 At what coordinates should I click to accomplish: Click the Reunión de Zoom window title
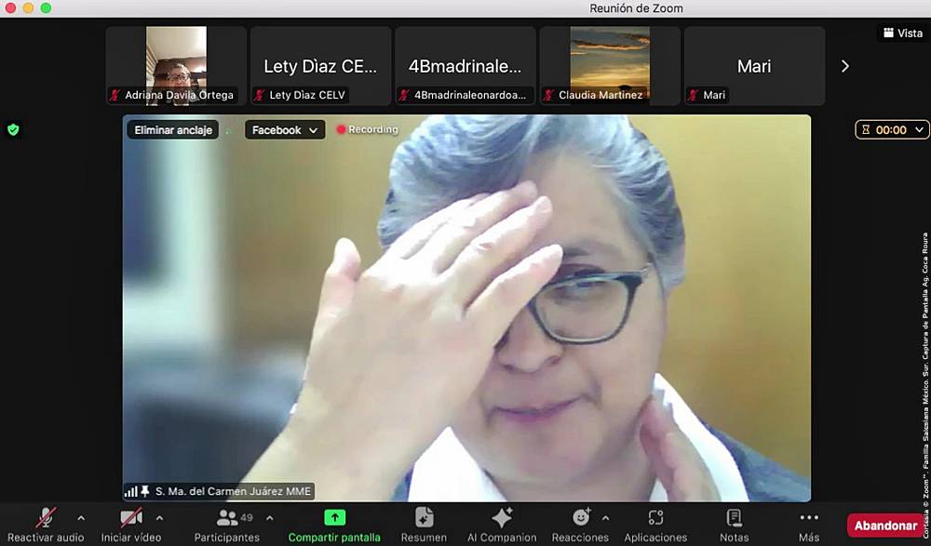coord(636,8)
